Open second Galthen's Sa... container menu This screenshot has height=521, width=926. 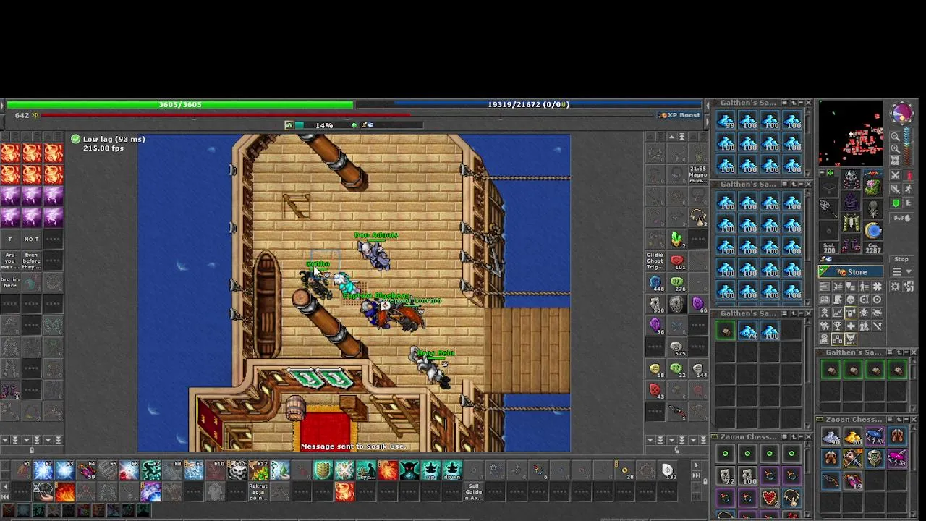pyautogui.click(x=785, y=184)
